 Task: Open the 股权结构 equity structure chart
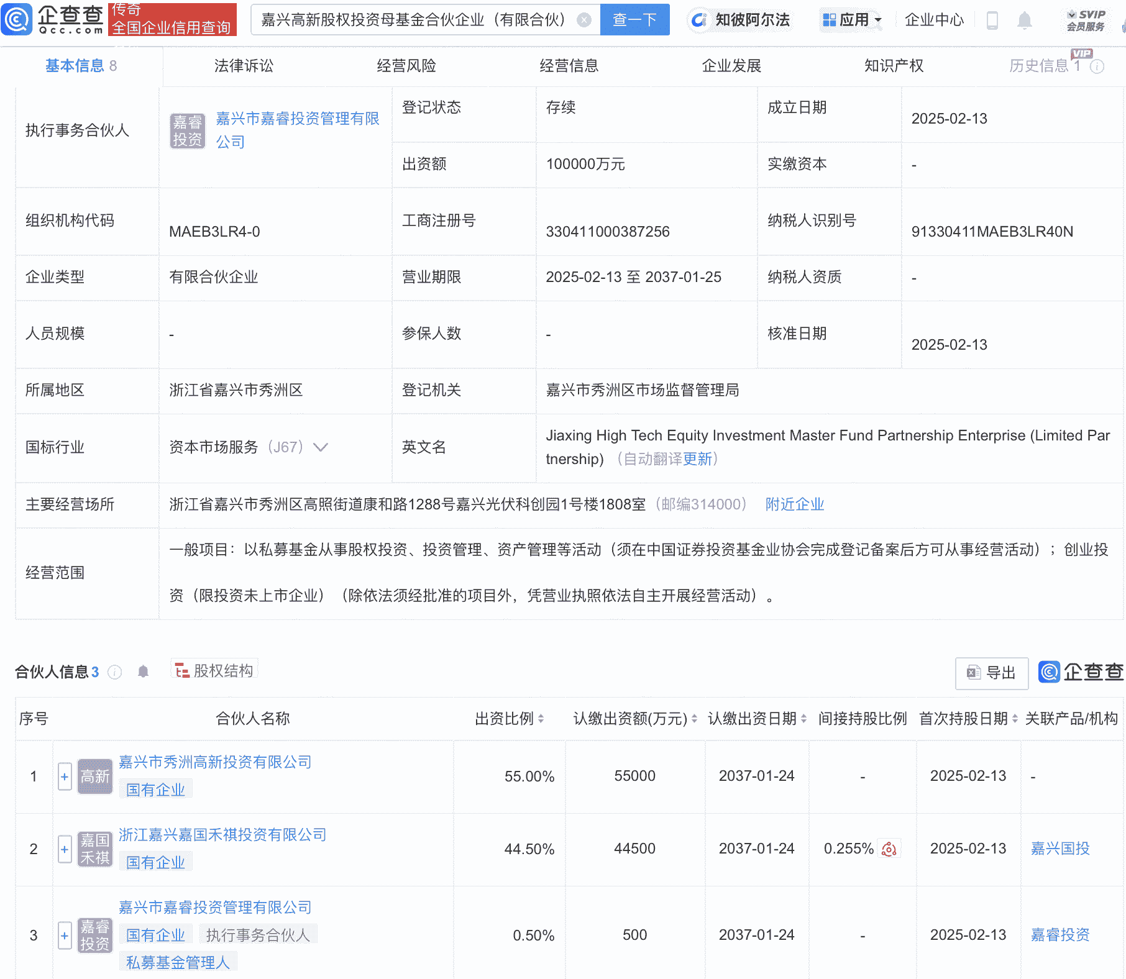214,670
